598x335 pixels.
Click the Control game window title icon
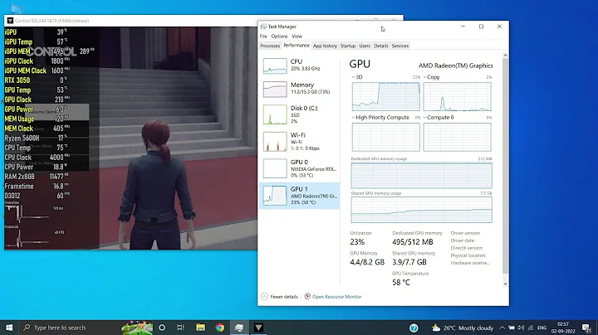point(10,21)
